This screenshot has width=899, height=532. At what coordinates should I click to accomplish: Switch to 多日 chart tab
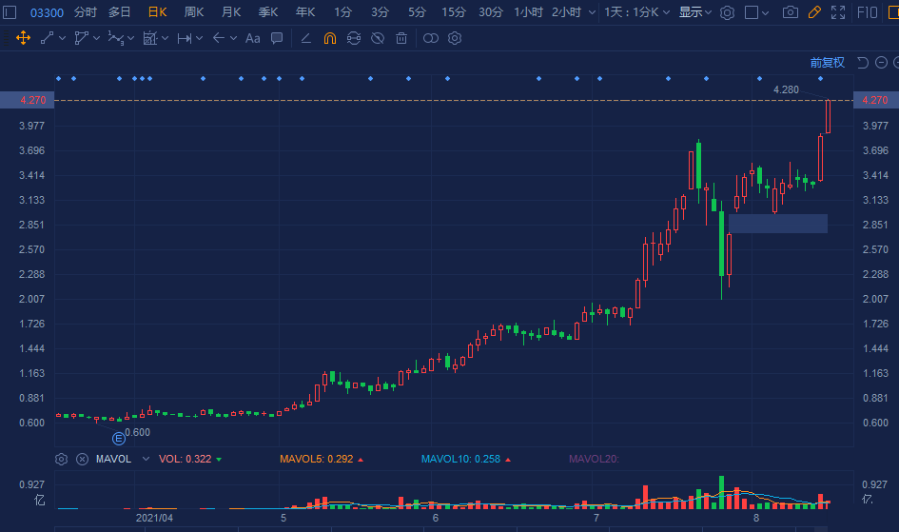pyautogui.click(x=120, y=12)
